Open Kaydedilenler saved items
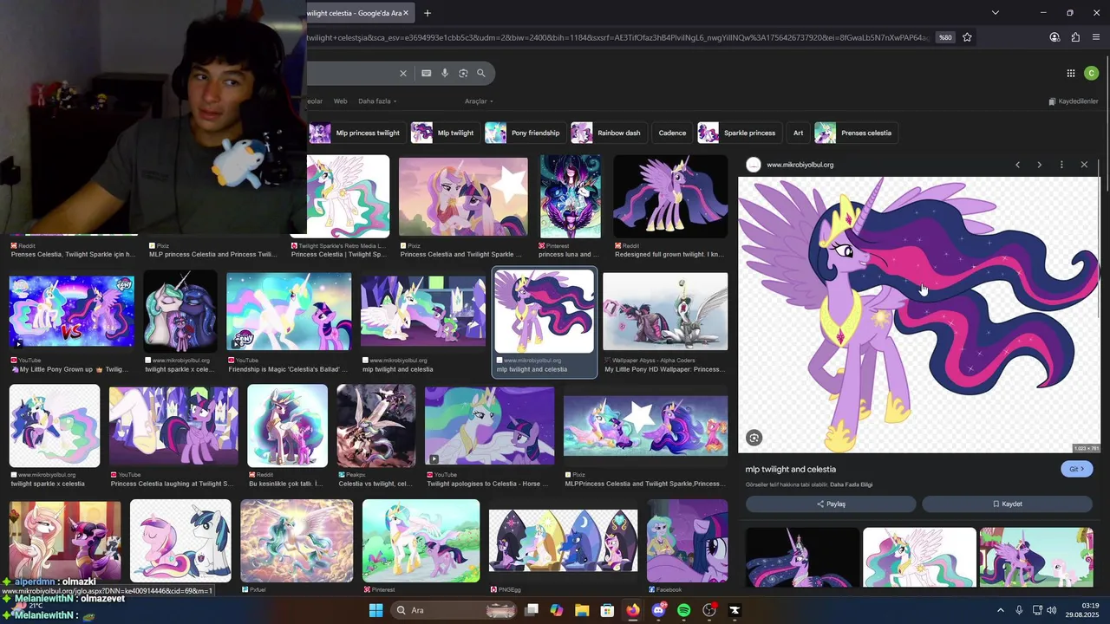Viewport: 1110px width, 624px height. (1074, 101)
